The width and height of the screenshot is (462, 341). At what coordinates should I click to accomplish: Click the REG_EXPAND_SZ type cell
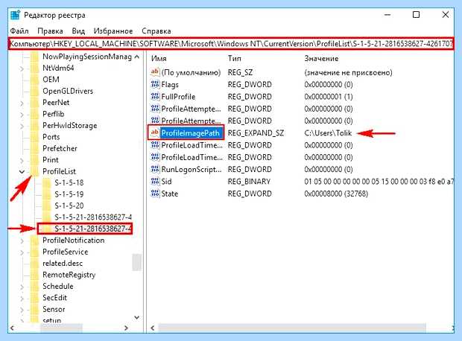point(256,133)
